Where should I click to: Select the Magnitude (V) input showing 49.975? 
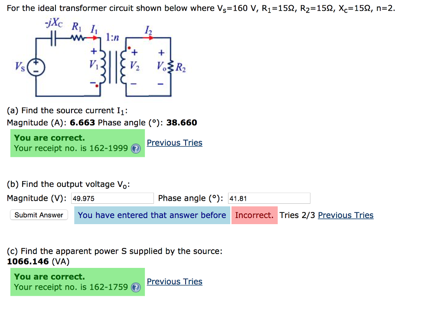[x=112, y=198]
